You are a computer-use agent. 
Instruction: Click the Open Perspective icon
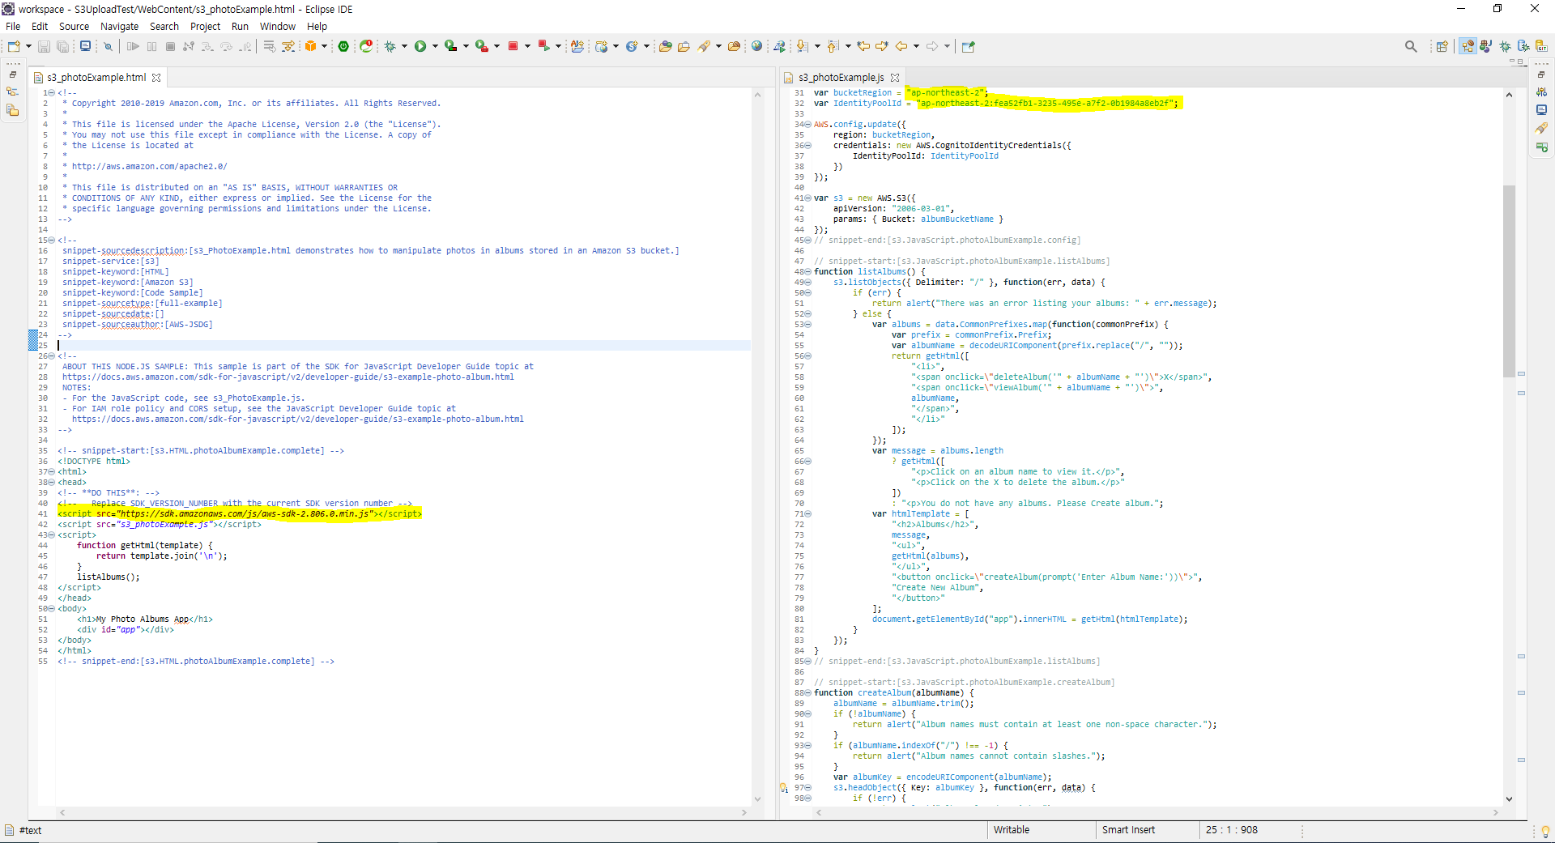[x=1442, y=46]
